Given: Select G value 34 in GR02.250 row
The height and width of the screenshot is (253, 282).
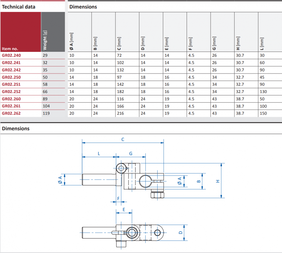Looking at the screenshot, I should tap(214, 77).
